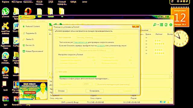This screenshot has height=108, width=193.
Task: Click the warning triangle icon in status bar
Action: click(168, 102)
